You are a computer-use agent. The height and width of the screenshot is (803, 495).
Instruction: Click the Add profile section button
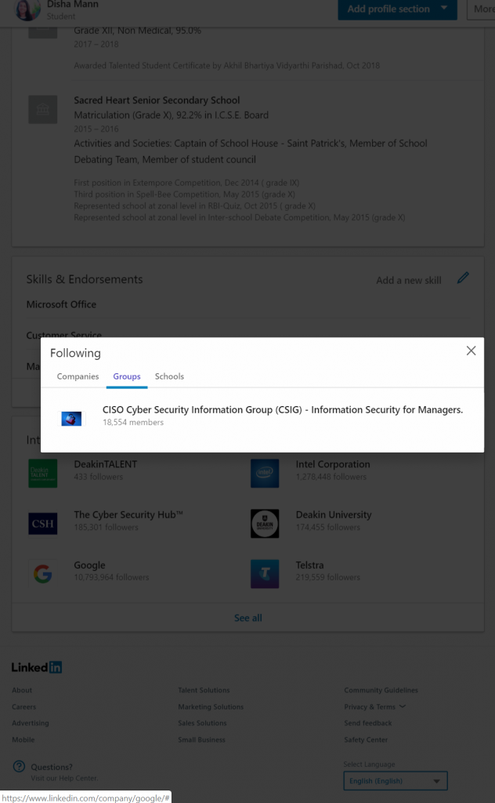397,9
